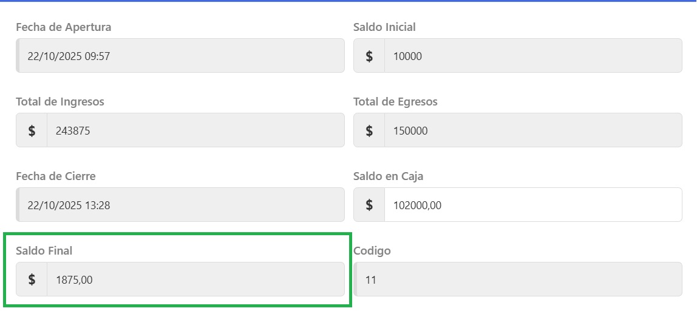Viewport: 697px width, 314px height.
Task: Select the Saldo Inicial field showing 10000
Action: pos(532,56)
